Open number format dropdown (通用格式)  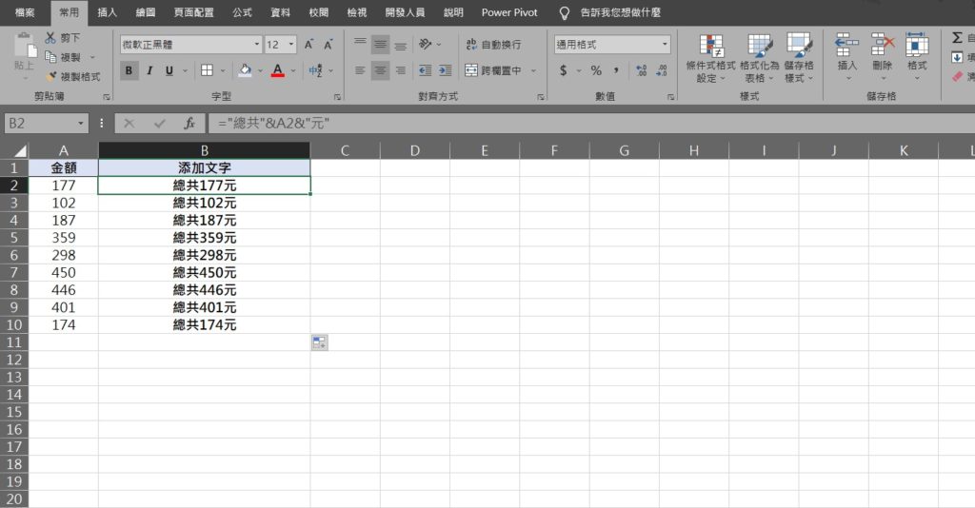click(x=665, y=44)
